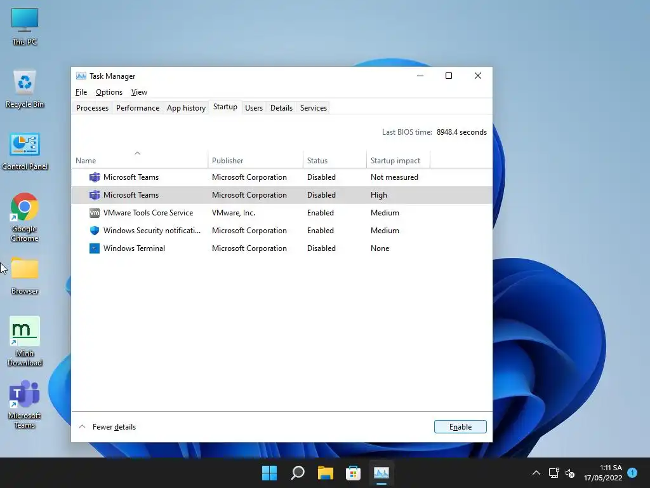Open the View menu
The image size is (650, 488).
pyautogui.click(x=139, y=92)
